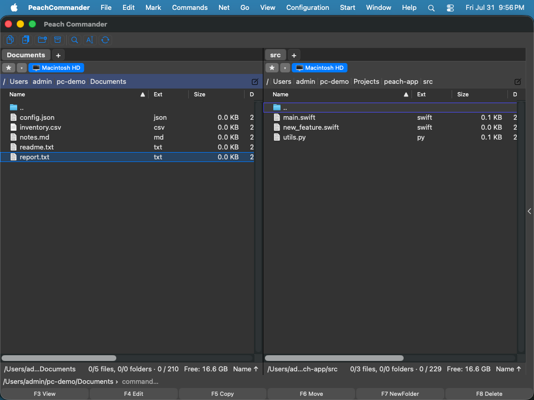The width and height of the screenshot is (534, 400).
Task: Click the file icon of config.json
Action: (x=13, y=117)
